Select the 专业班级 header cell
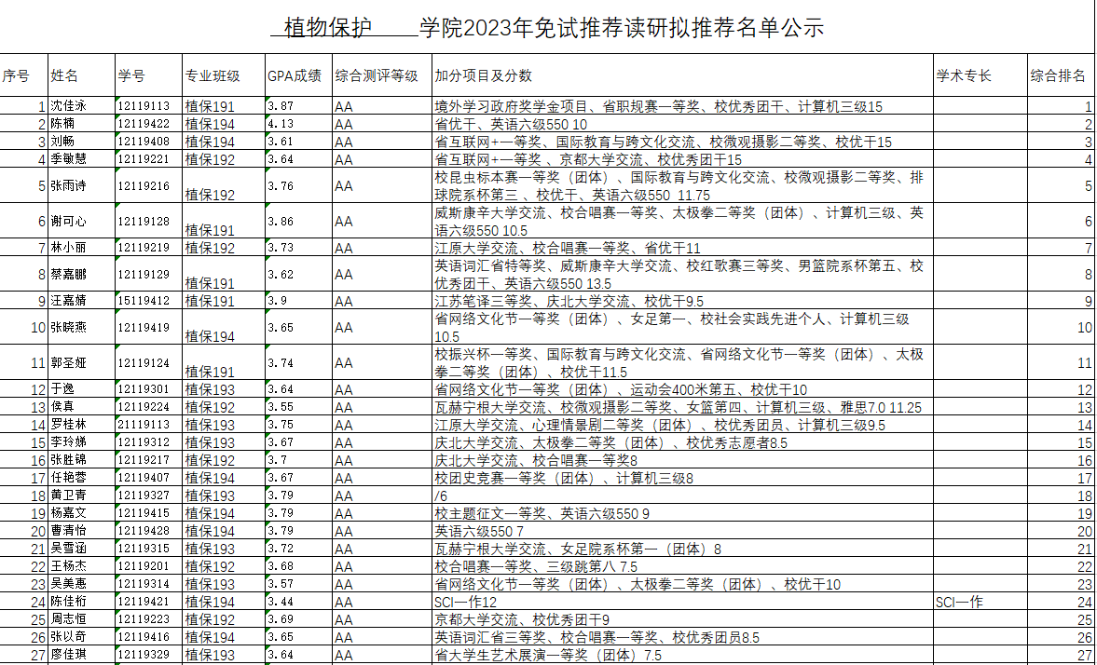The image size is (1097, 665). (223, 75)
